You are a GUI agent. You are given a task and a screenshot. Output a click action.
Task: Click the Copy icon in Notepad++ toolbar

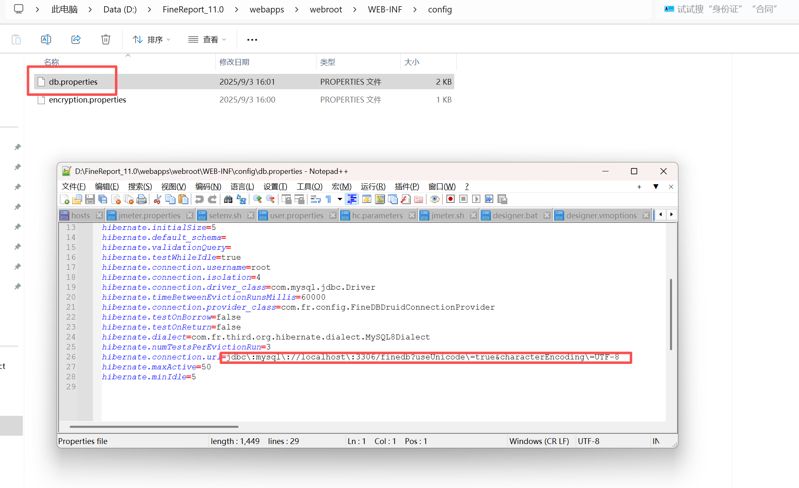(x=170, y=199)
